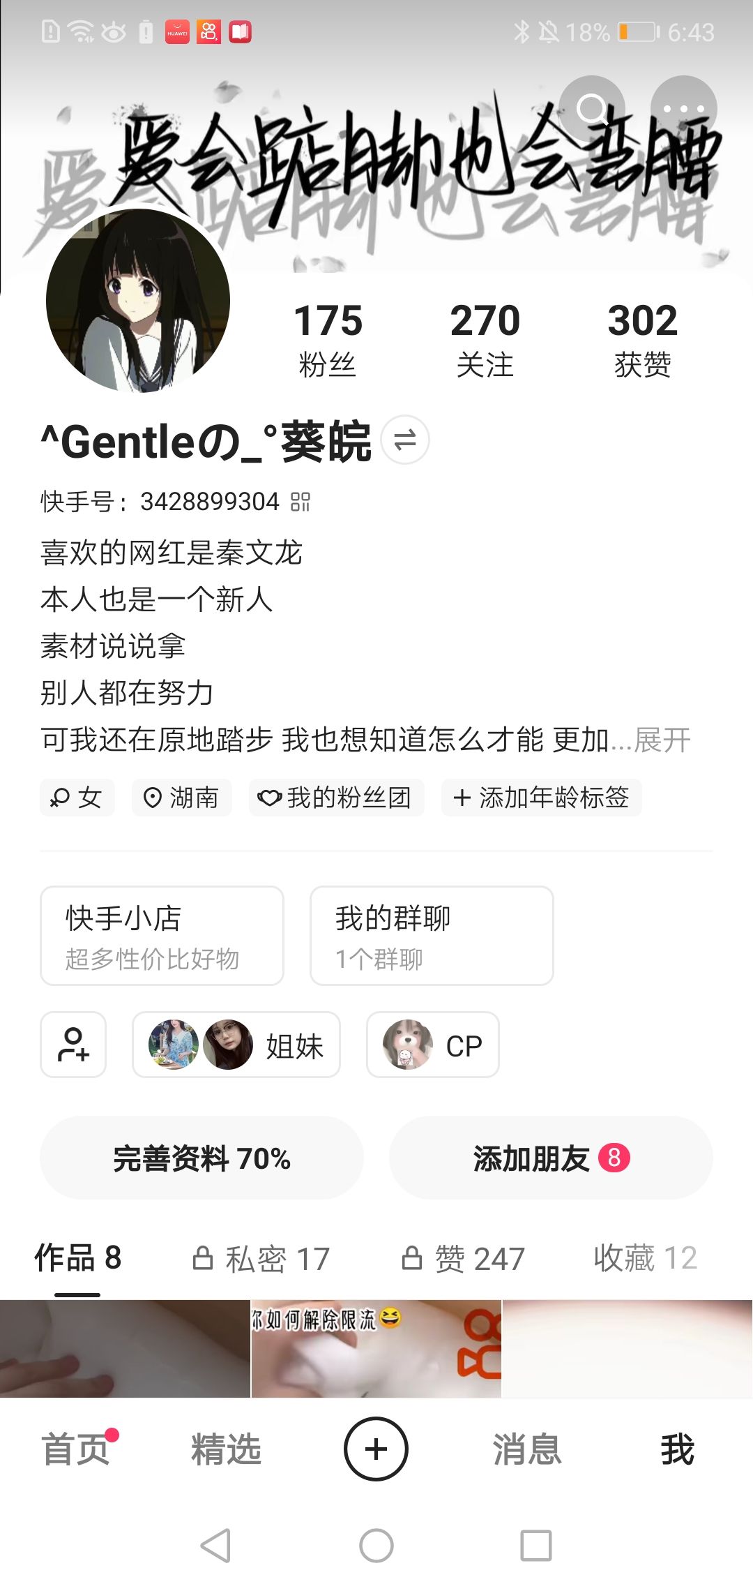The width and height of the screenshot is (753, 1591).
Task: Tap the 添加朋友 button
Action: [550, 1158]
